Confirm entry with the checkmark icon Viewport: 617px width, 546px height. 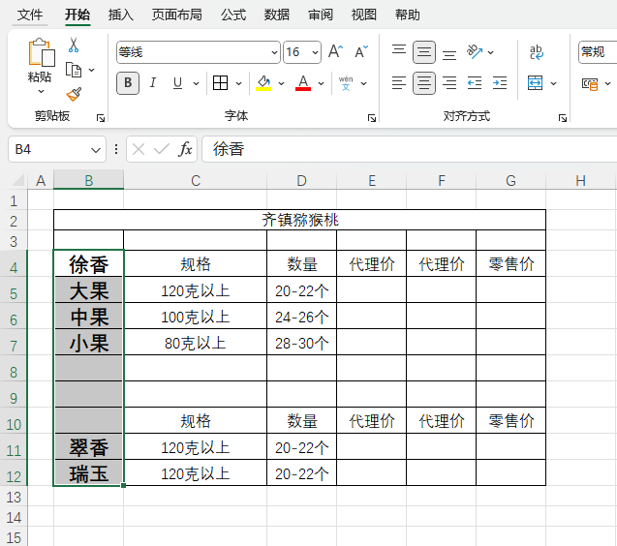click(x=162, y=149)
